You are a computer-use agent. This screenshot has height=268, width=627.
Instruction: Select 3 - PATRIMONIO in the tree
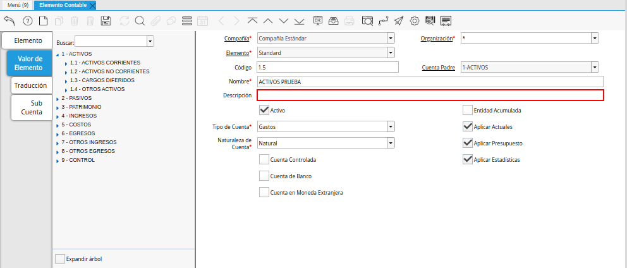(81, 107)
